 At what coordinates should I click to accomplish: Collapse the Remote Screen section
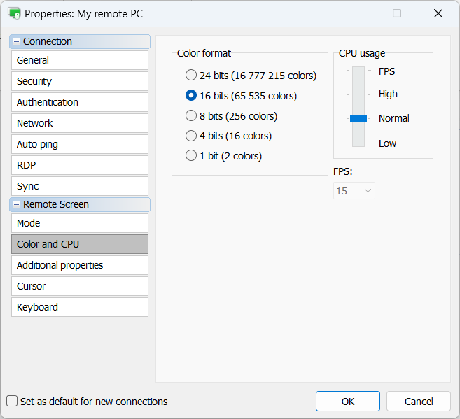coord(17,205)
